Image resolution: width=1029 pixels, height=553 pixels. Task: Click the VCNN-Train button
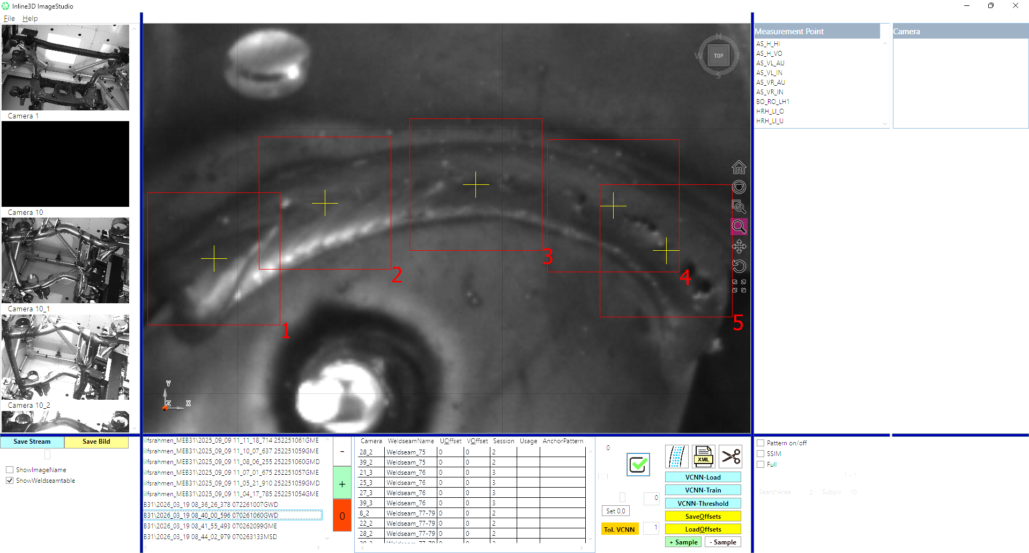click(703, 490)
